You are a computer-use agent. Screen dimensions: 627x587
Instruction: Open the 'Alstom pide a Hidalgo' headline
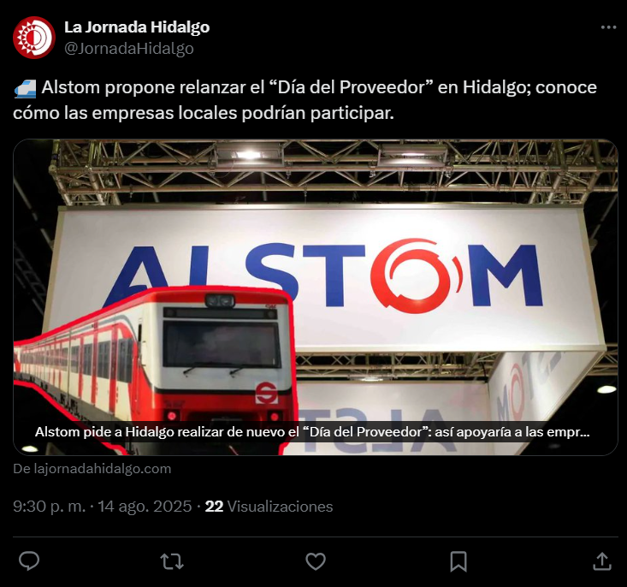click(x=312, y=432)
